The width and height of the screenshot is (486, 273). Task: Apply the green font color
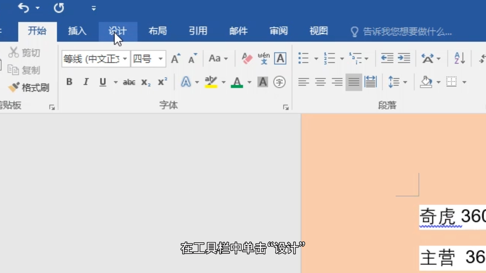237,82
